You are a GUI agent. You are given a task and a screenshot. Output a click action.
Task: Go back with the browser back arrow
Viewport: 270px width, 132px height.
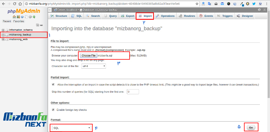[x=4, y=4]
